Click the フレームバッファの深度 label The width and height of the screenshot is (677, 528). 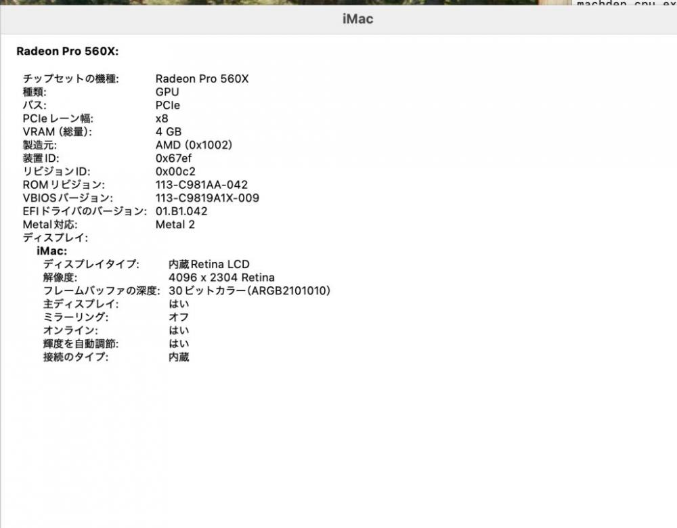[x=102, y=291]
